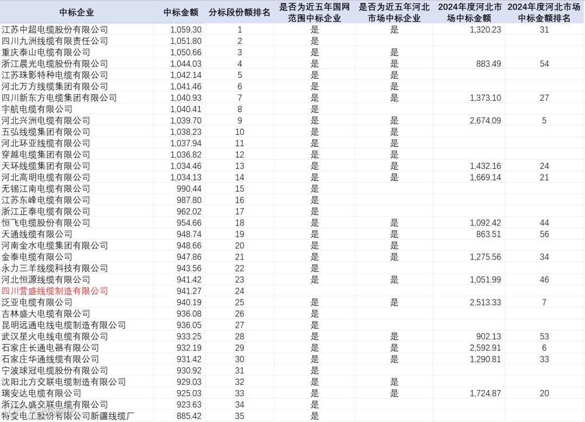Click the 是否为近五年国网范围中标企业 header
Screen dimensions: 585x422
tap(315, 12)
